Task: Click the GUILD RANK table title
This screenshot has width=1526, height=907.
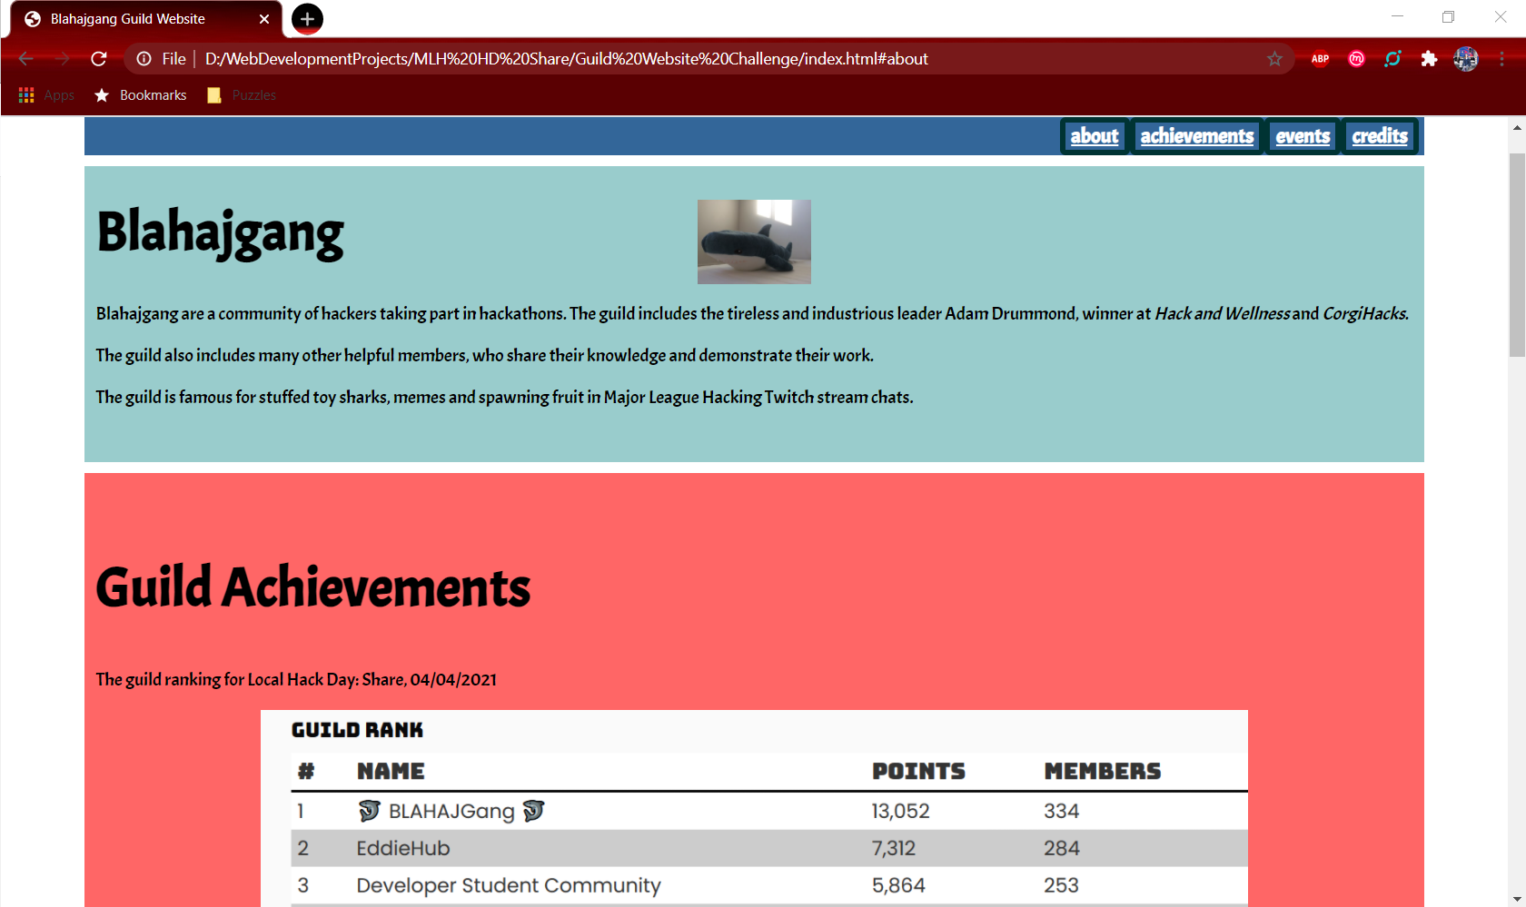Action: 357,730
